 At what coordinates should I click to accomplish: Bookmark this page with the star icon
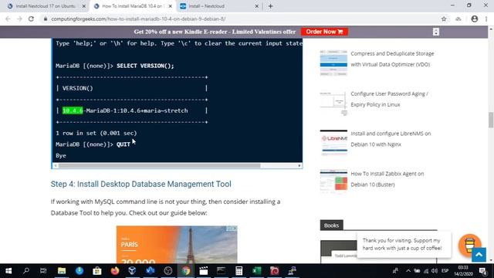coord(444,19)
